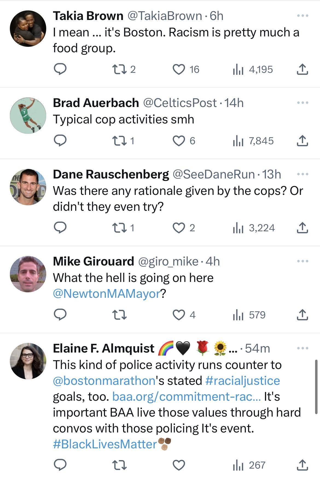Screen dimensions: 320x479
Task: Open Brad Auerbach's profile picture
Action: 28,116
